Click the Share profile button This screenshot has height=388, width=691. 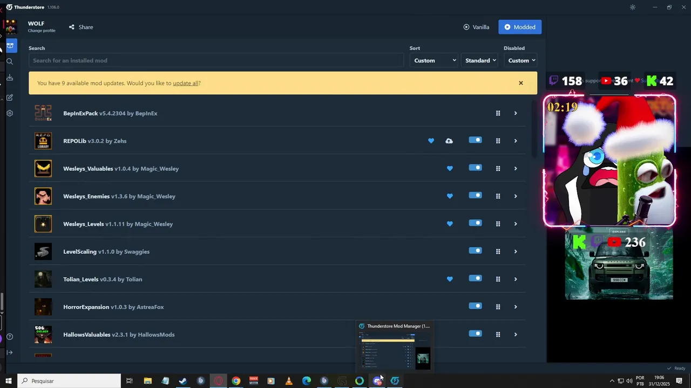tap(81, 27)
